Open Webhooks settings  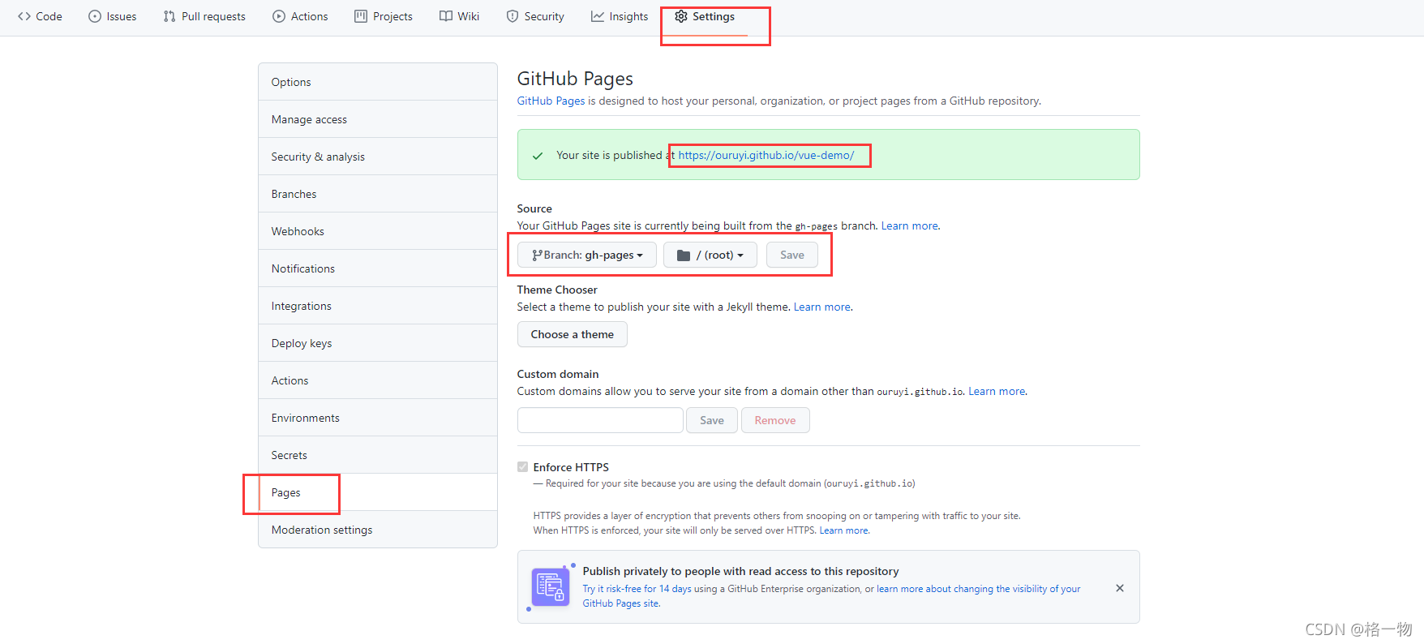tap(378, 231)
